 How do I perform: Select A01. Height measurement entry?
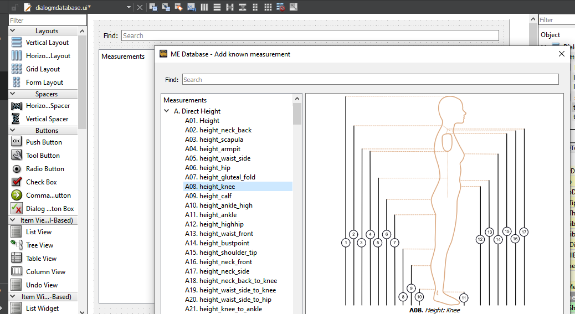202,121
